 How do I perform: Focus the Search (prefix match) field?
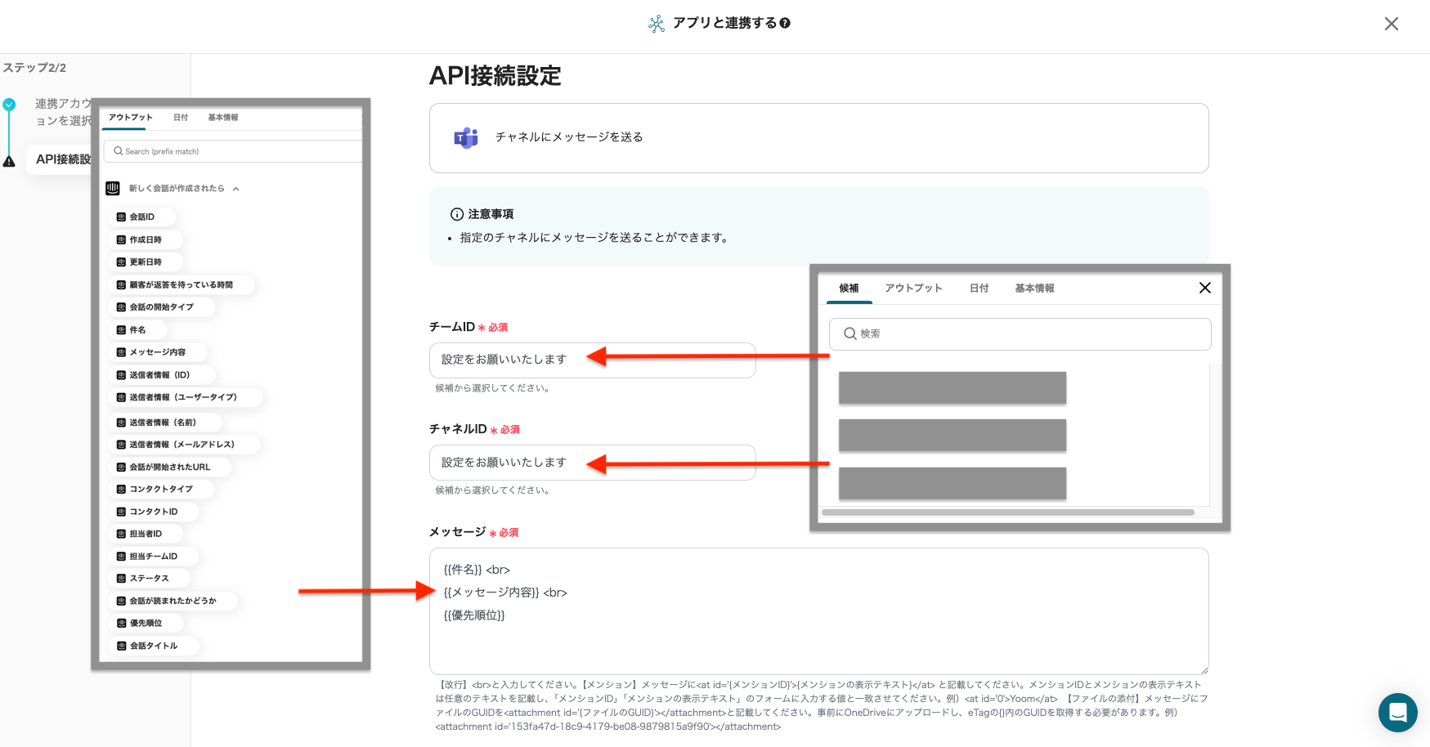click(x=233, y=151)
